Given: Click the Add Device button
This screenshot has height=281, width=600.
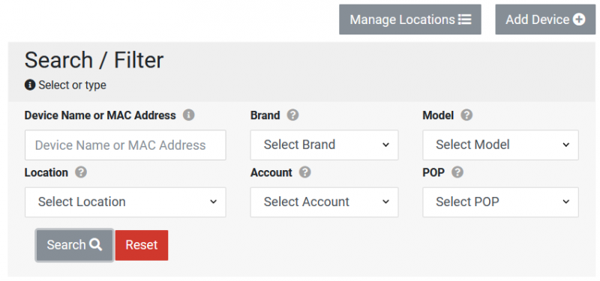Looking at the screenshot, I should (545, 19).
